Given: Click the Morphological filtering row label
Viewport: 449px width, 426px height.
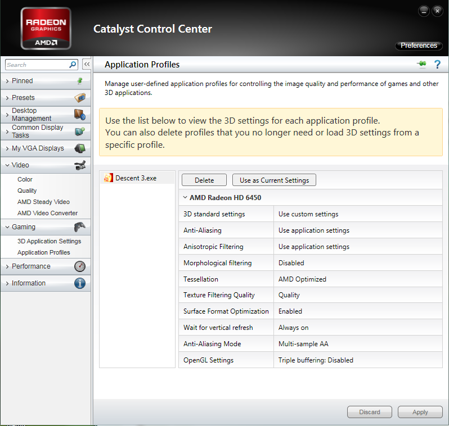Looking at the screenshot, I should (218, 263).
